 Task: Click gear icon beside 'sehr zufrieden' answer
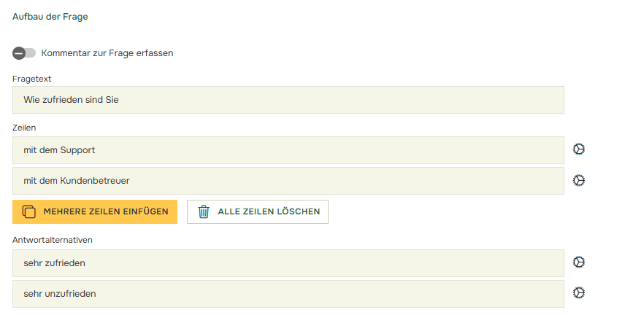(x=579, y=262)
